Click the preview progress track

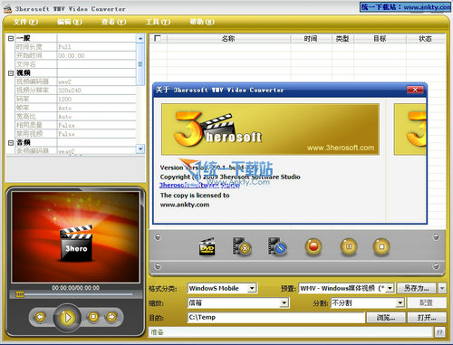(x=79, y=294)
